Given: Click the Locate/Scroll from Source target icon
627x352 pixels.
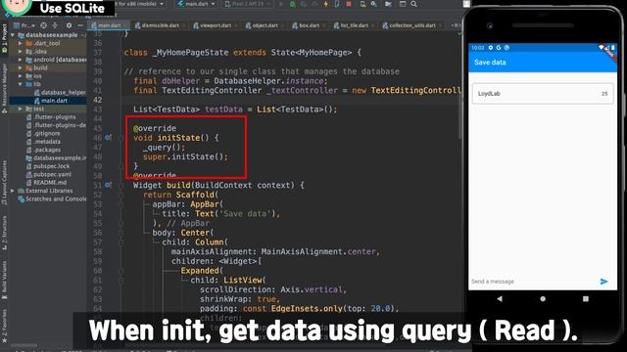Looking at the screenshot, I should coord(43,25).
